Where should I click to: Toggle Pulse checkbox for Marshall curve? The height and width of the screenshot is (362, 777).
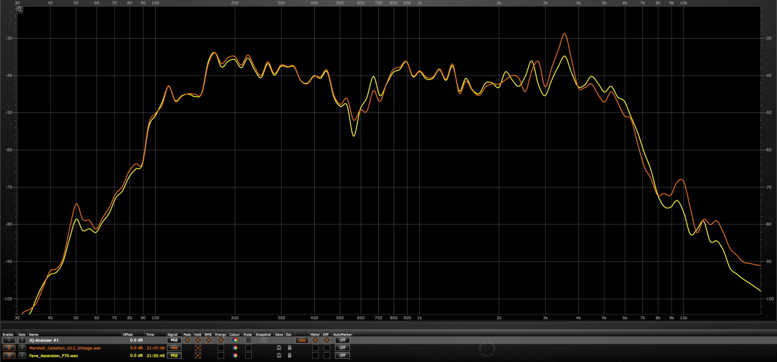[x=248, y=348]
